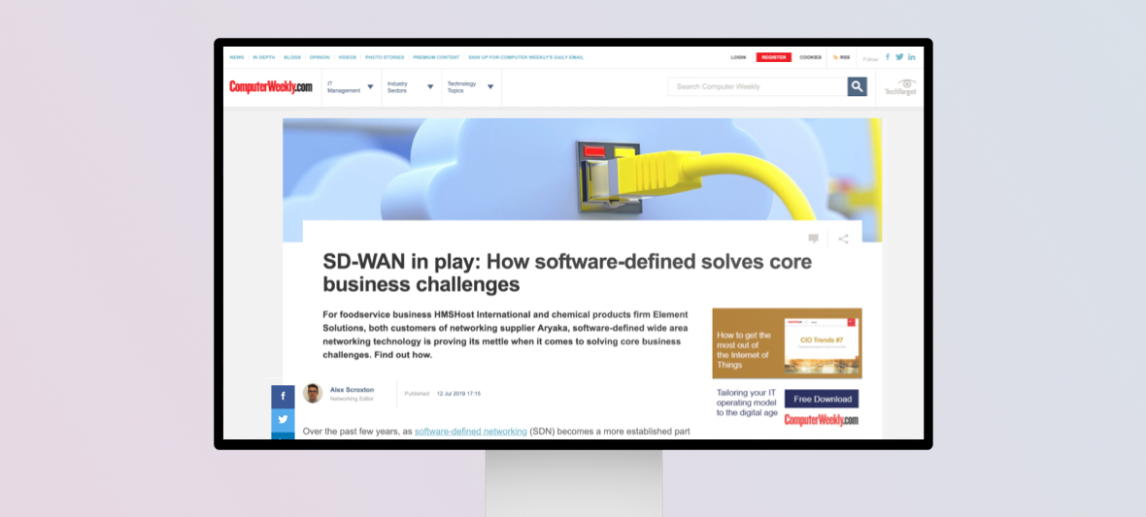Click the SD-WAN in play article headline
This screenshot has height=517, width=1146.
(567, 273)
